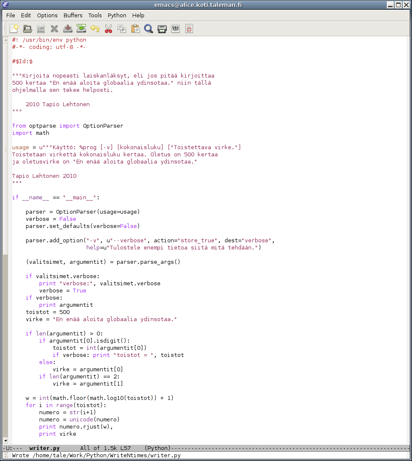Click on final 'print virke' line
Screen dimensions: 412x461
tap(58, 434)
